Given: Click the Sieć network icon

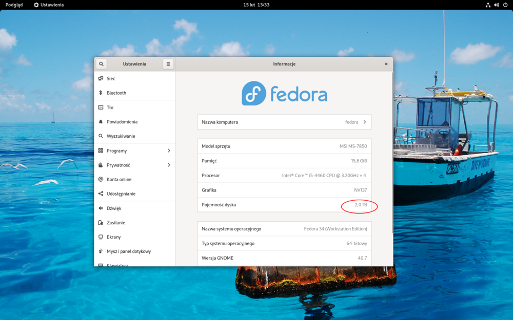Looking at the screenshot, I should pos(101,78).
